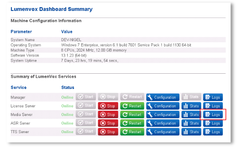Click the log page icon for TTS Server
The width and height of the screenshot is (237, 147).
[x=208, y=132]
